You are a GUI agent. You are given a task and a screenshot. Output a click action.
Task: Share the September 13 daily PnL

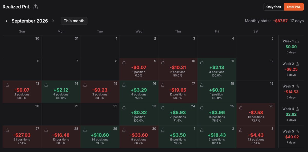pyautogui.click(x=7, y=85)
